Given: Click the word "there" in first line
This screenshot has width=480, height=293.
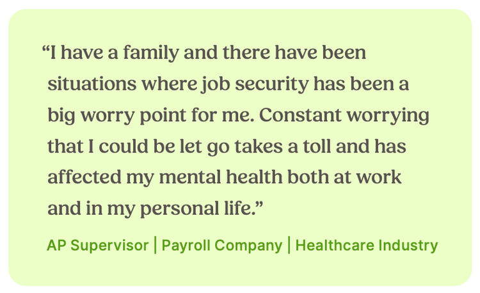Looking at the screenshot, I should click(246, 53).
